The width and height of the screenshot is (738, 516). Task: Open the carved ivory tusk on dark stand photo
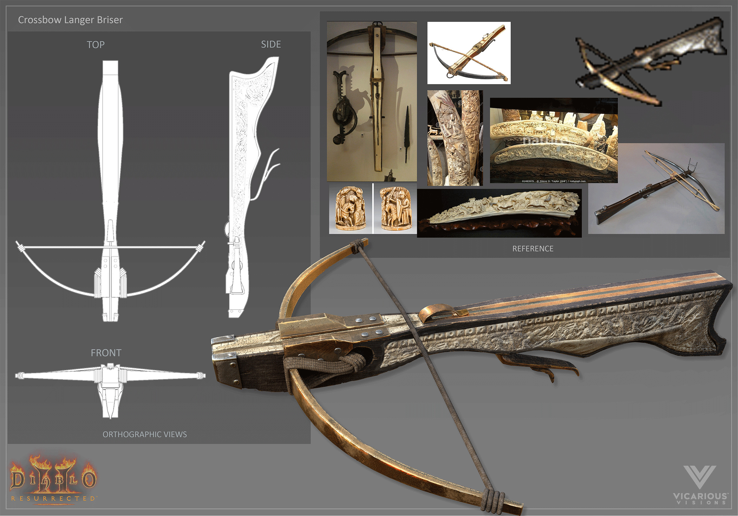pos(499,213)
